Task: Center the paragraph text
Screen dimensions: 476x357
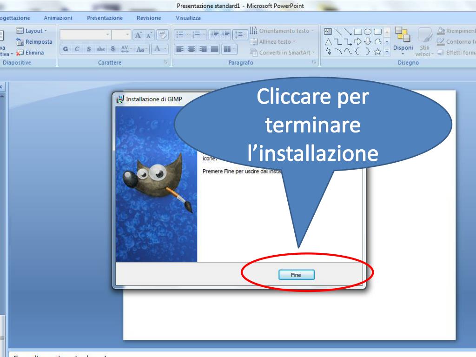Action: click(191, 49)
